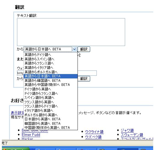Pick 英語から中国語(簡体)へ BETA option
The width and height of the screenshot is (157, 150).
(x=51, y=85)
